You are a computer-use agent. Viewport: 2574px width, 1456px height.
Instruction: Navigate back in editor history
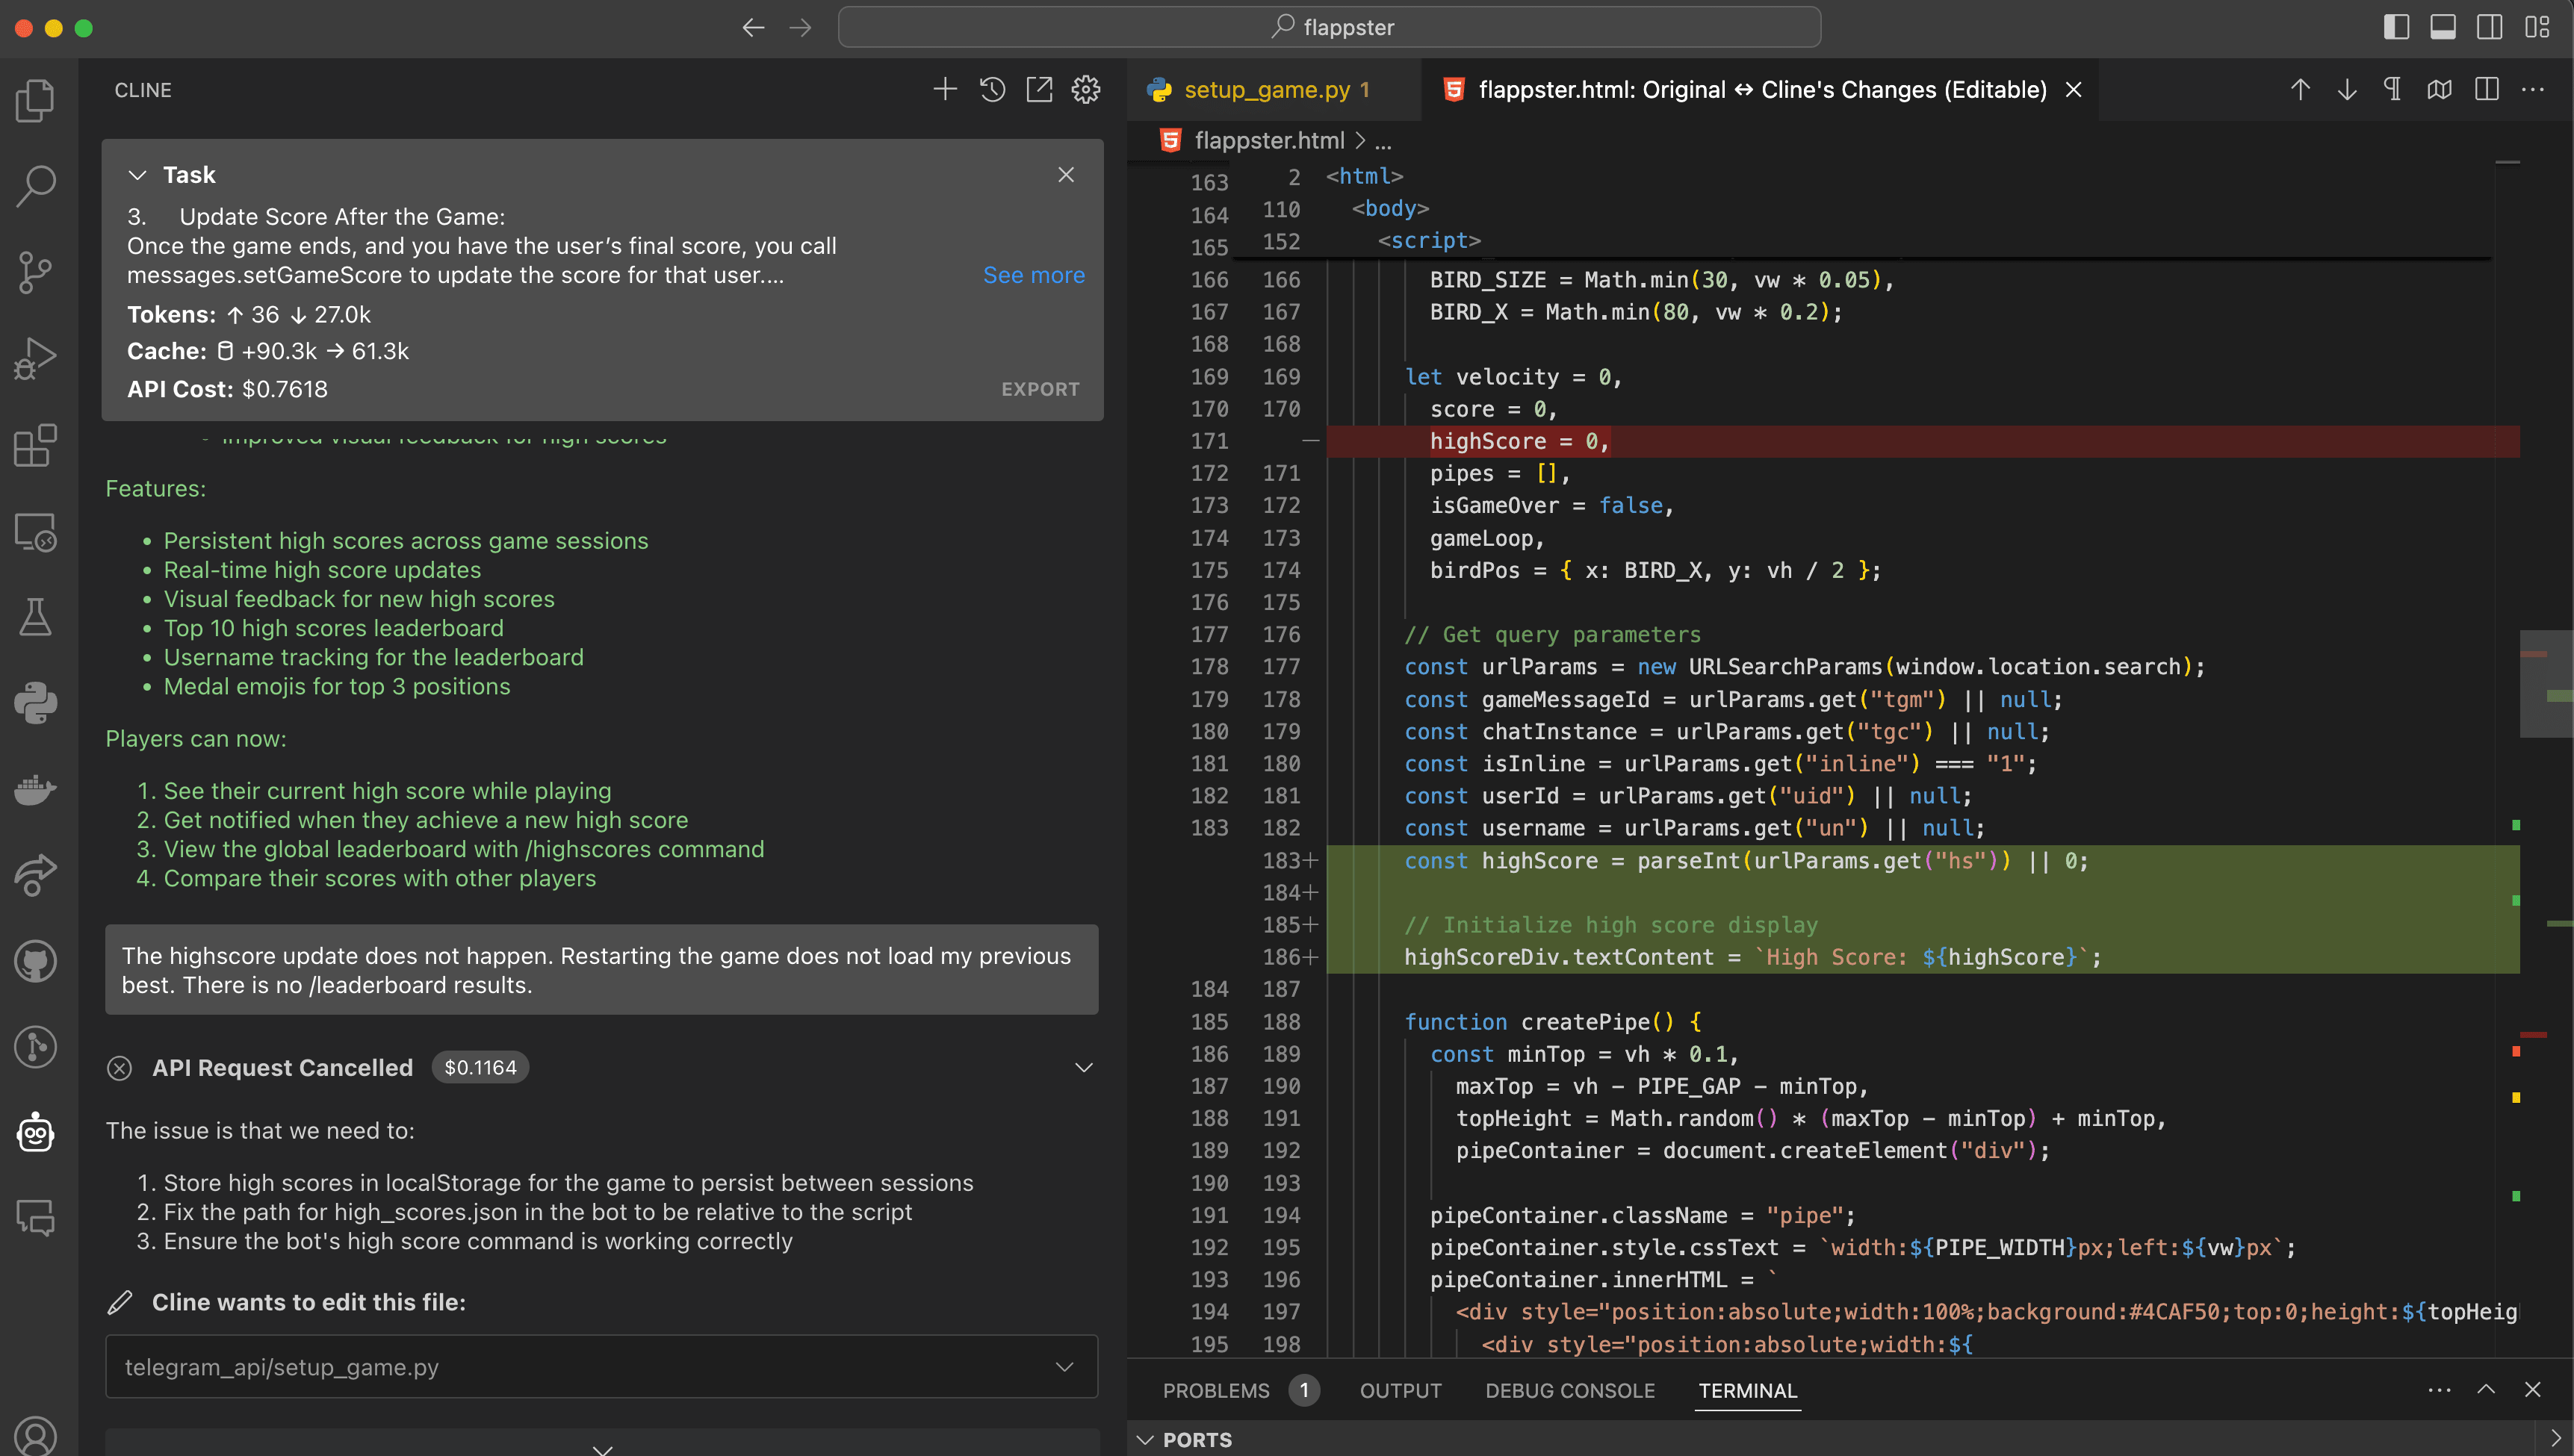[753, 28]
